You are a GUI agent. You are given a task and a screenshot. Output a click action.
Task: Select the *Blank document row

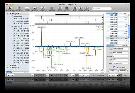(x=17, y=65)
